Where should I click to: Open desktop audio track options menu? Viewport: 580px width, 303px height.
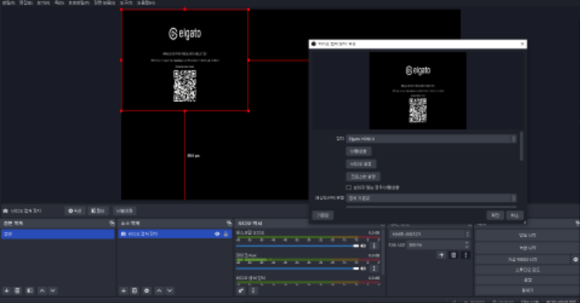click(x=374, y=246)
